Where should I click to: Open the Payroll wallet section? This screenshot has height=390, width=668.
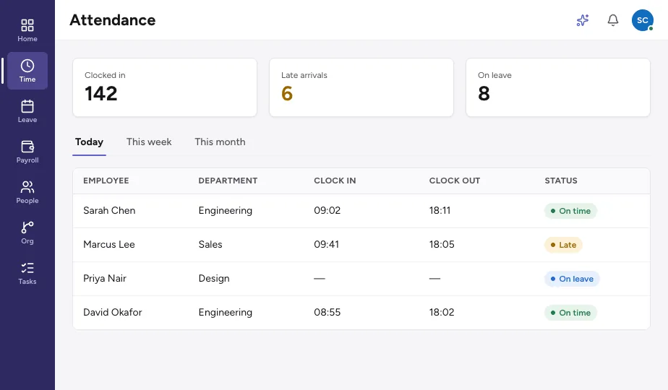pyautogui.click(x=27, y=152)
